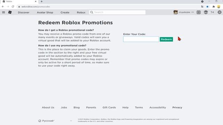
Task: Click 'How do I use my promotional code?' heading
Action: click(62, 45)
